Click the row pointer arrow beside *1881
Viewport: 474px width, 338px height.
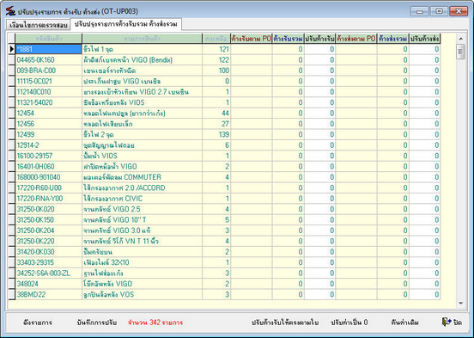point(12,49)
